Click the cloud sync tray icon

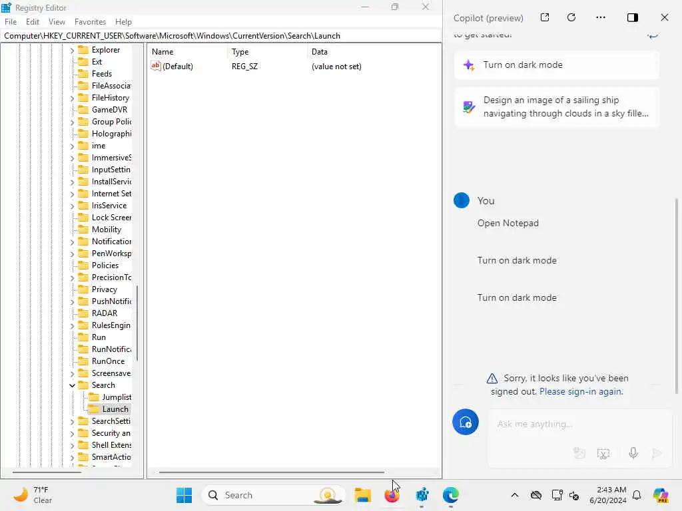coord(536,495)
